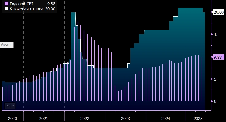Click the 2021 label on time axis

(x=44, y=119)
